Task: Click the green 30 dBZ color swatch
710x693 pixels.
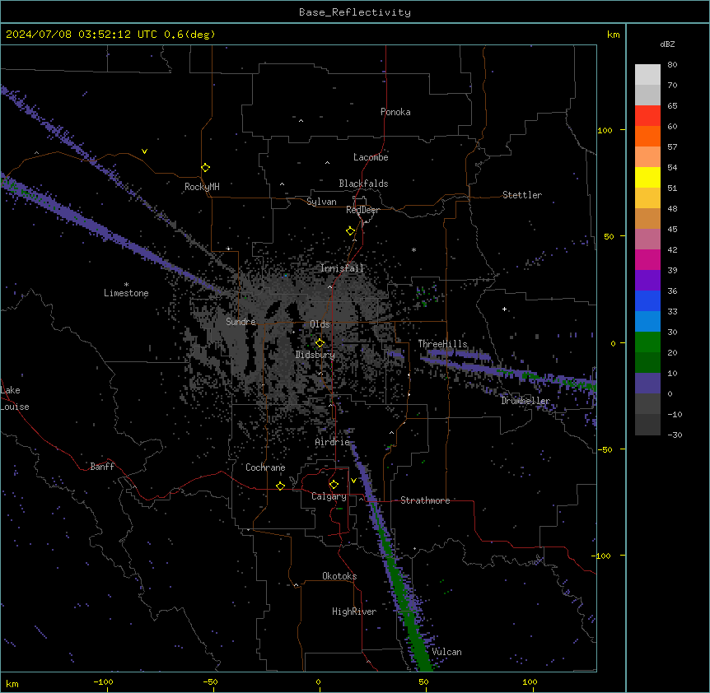Action: pyautogui.click(x=647, y=342)
